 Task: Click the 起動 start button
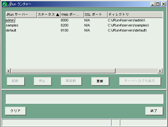tap(16, 81)
